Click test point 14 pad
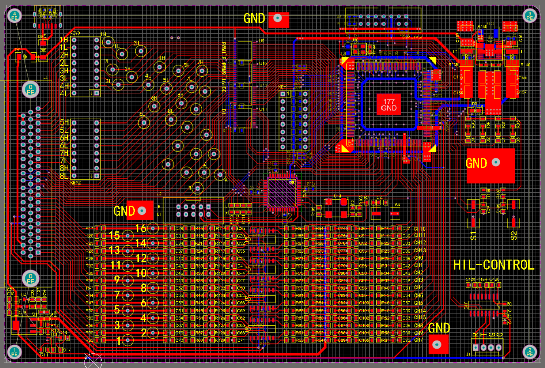The width and height of the screenshot is (545, 368). click(x=153, y=243)
